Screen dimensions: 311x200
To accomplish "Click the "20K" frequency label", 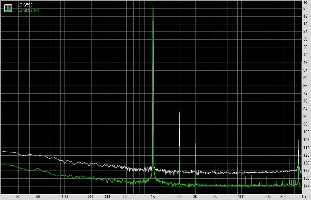I will point(268,197).
